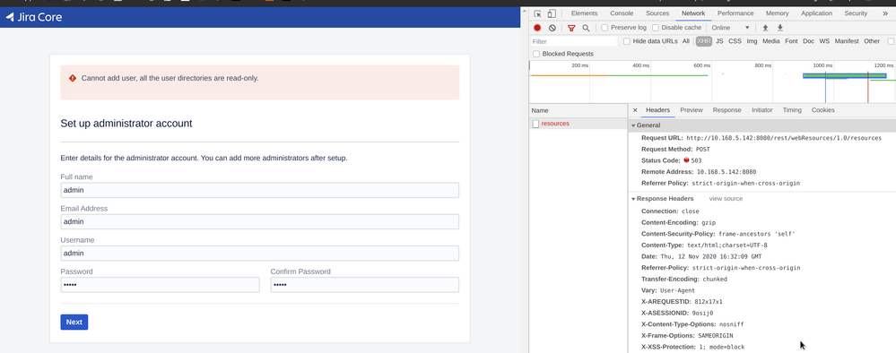
Task: Clear the network log
Action: (x=552, y=28)
